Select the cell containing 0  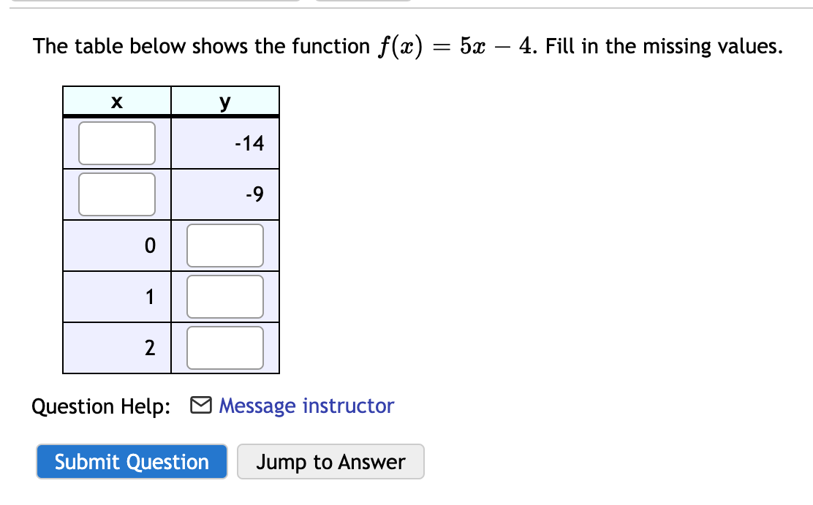pos(117,245)
